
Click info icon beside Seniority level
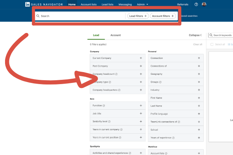109,122
